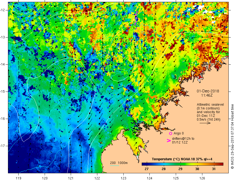Click the Temperature NOAA 18 title text
Image resolution: width=234 pixels, height=181 pixels.
(x=182, y=159)
